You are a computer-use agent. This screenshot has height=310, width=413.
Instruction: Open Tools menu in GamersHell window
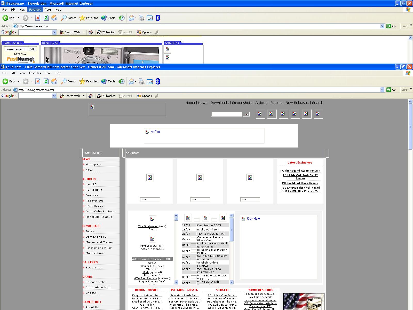click(48, 73)
